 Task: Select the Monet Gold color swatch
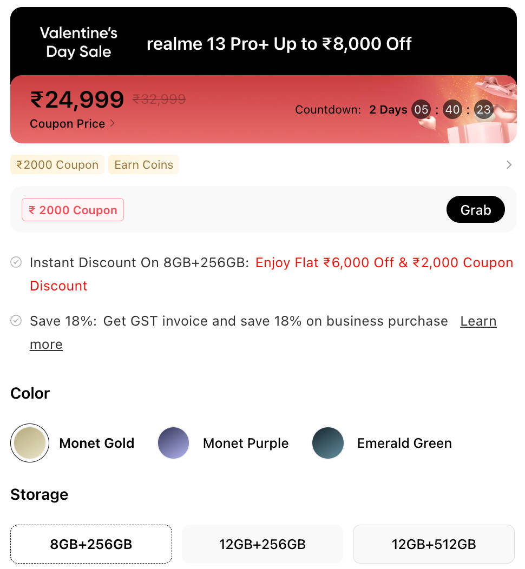pos(30,443)
